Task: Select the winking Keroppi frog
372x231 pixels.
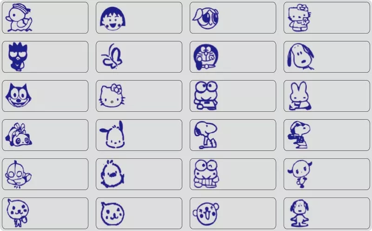Action: click(206, 174)
